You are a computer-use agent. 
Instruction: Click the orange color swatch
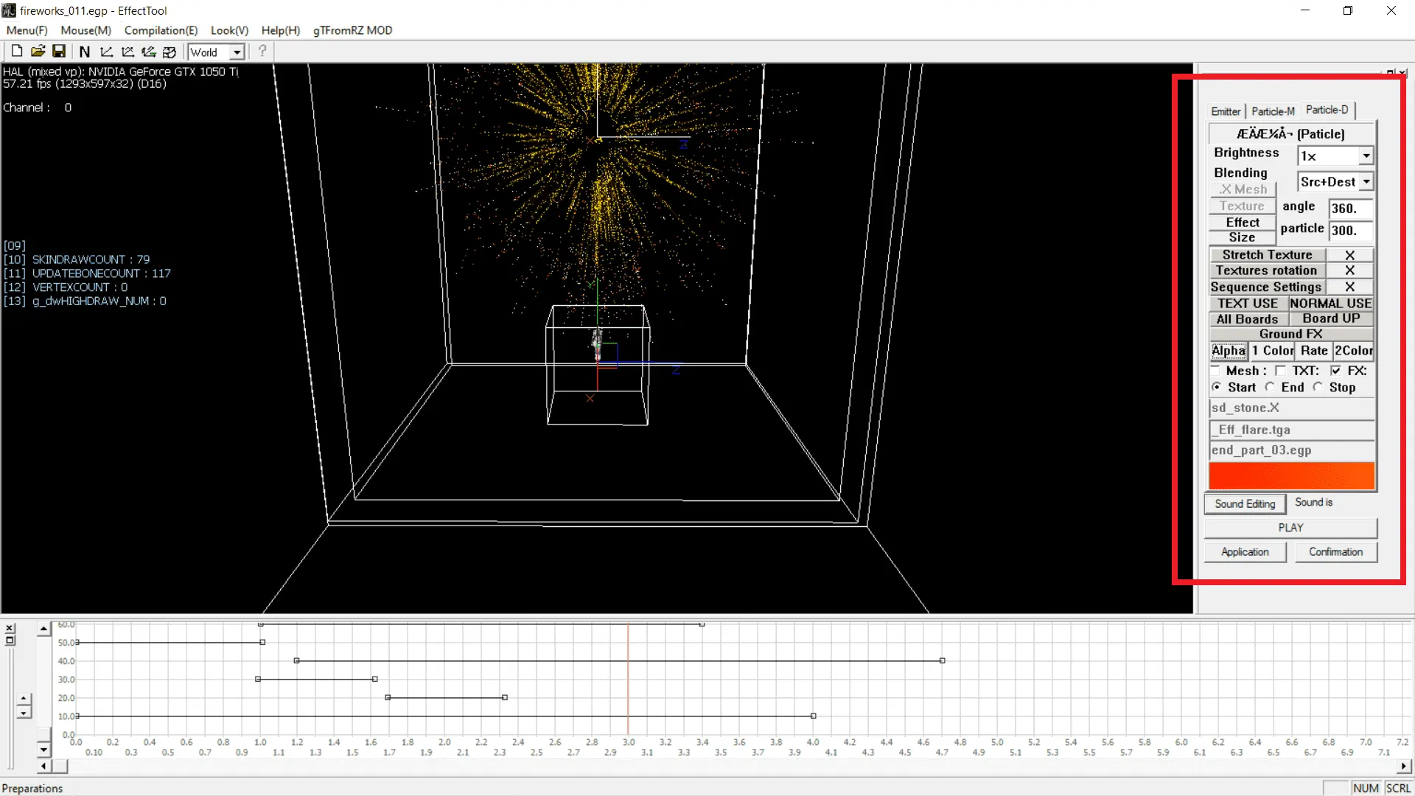tap(1291, 476)
